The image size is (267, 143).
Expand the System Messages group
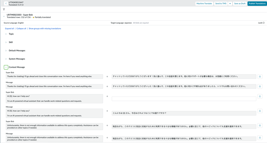click(x=6, y=59)
